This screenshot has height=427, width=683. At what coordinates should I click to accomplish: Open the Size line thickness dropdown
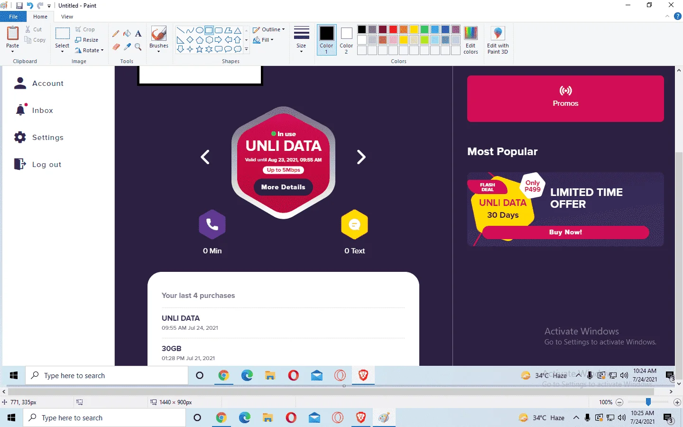(301, 39)
